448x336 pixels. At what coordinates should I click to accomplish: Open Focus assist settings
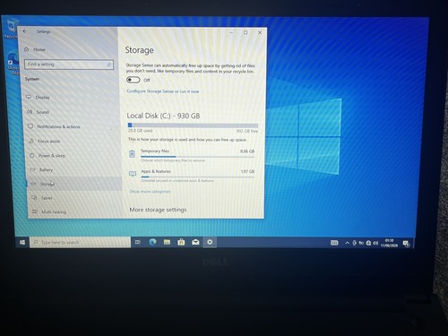point(48,141)
